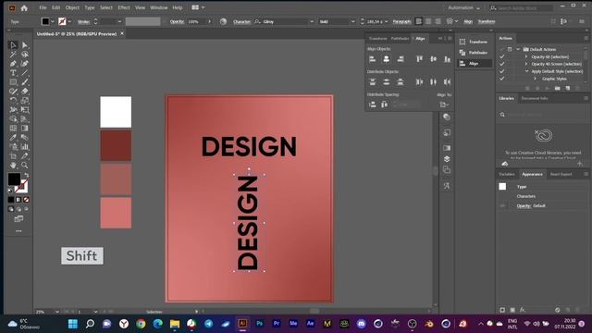Select the Eraser tool

coord(25,91)
